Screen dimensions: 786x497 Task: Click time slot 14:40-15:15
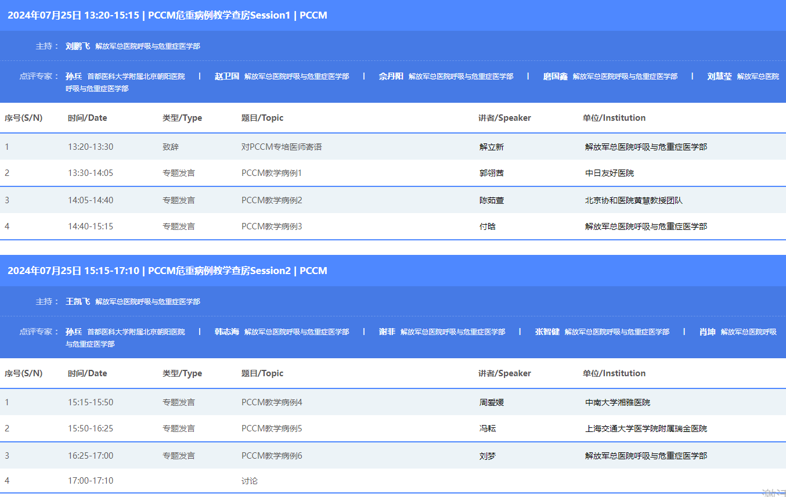click(x=91, y=226)
